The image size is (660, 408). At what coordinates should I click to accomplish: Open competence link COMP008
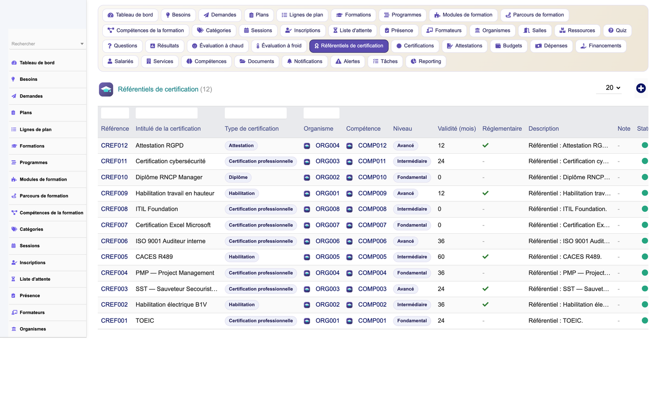pos(372,209)
